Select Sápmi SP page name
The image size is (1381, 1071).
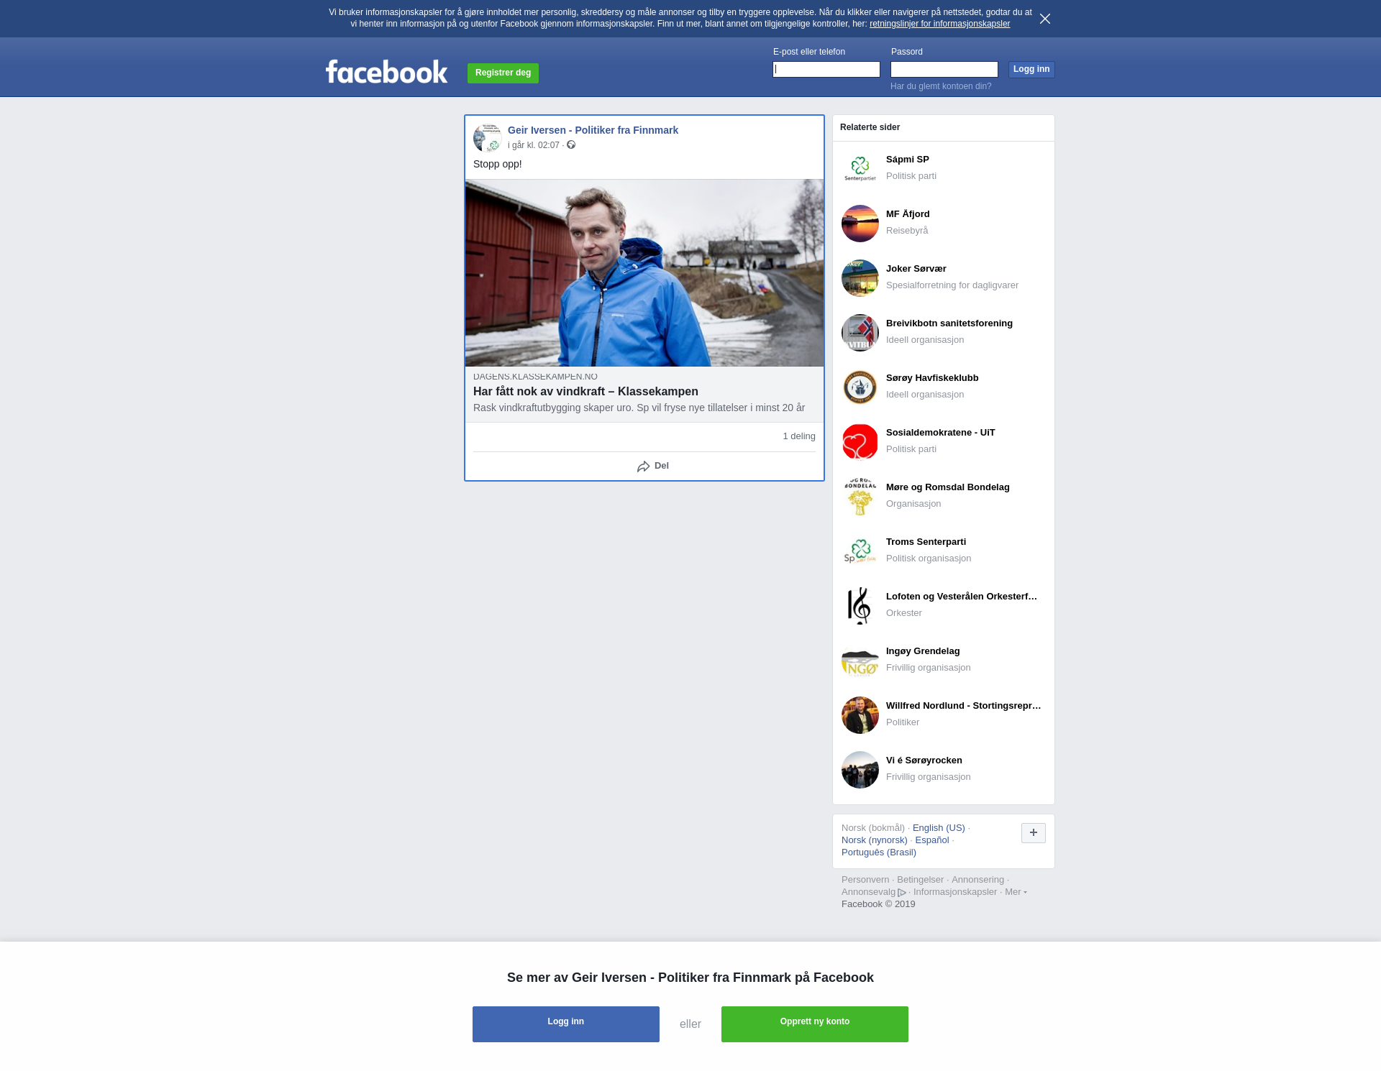908,160
